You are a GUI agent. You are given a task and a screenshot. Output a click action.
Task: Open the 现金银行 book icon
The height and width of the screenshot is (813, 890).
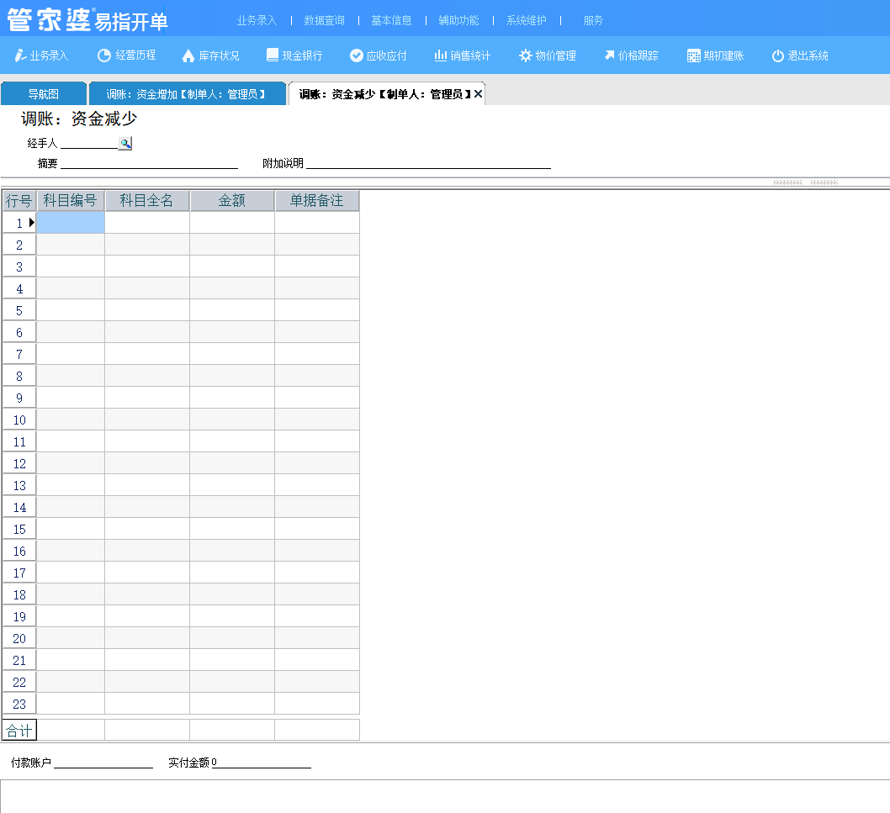(x=273, y=55)
